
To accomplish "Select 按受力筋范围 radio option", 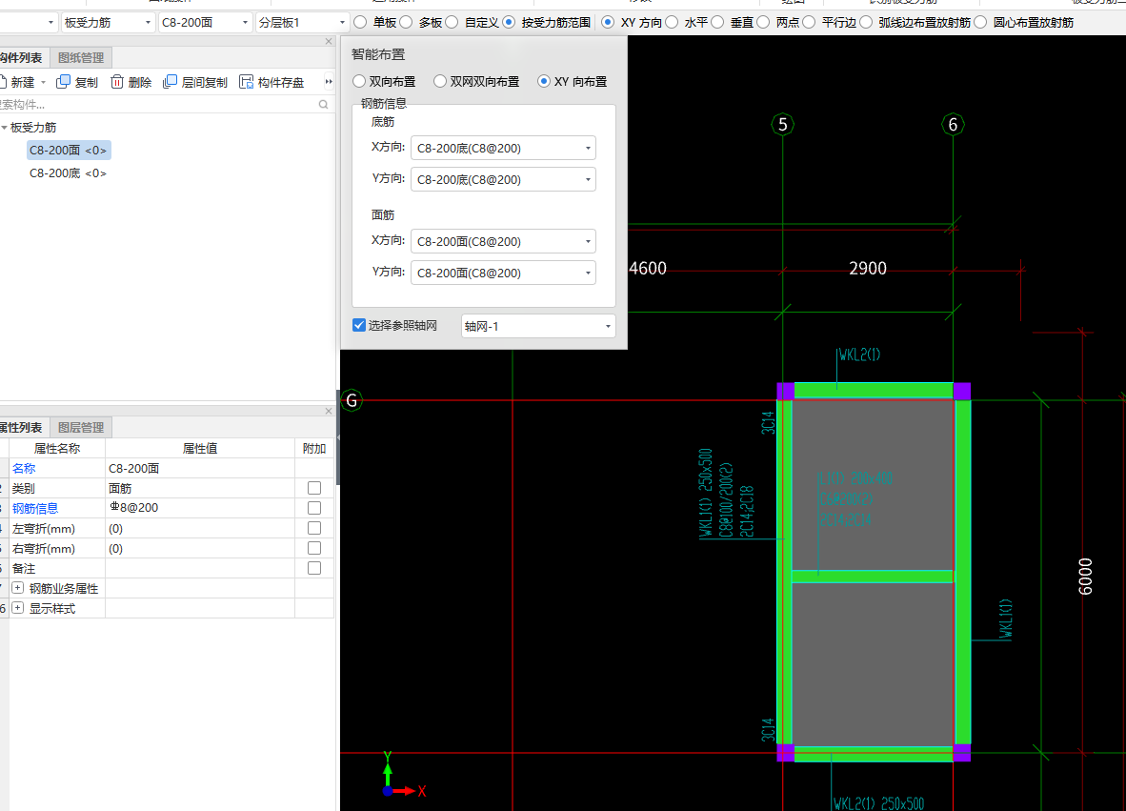I will [509, 22].
